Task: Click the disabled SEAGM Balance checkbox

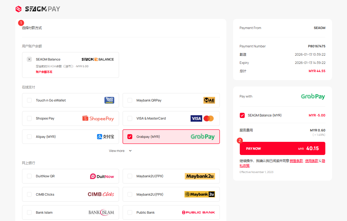Action: 29,59
